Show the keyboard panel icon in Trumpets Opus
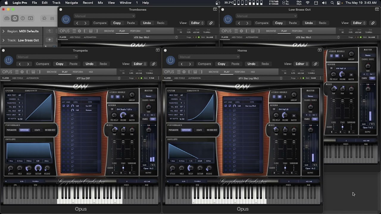This screenshot has width=381, height=214. (33, 72)
